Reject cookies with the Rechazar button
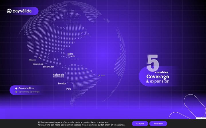This screenshot has height=128, width=206. click(x=158, y=123)
